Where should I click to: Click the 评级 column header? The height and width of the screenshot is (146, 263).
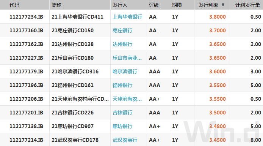coord(154,5)
